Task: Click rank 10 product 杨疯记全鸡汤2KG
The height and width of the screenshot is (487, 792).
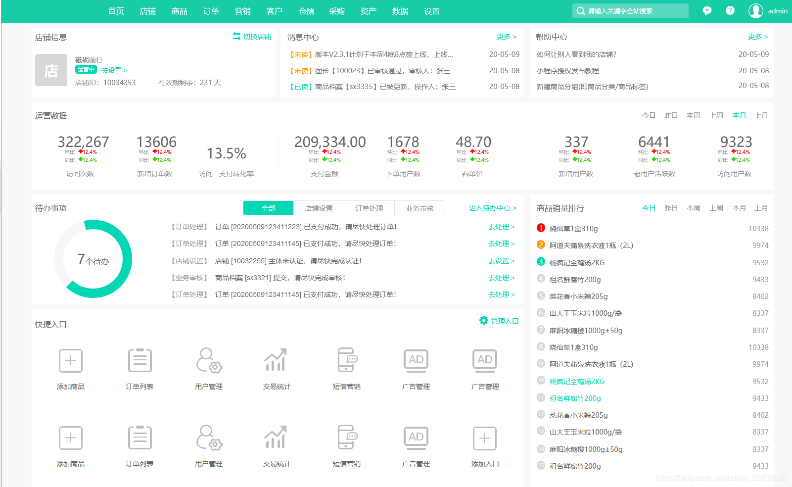Action: coord(577,382)
